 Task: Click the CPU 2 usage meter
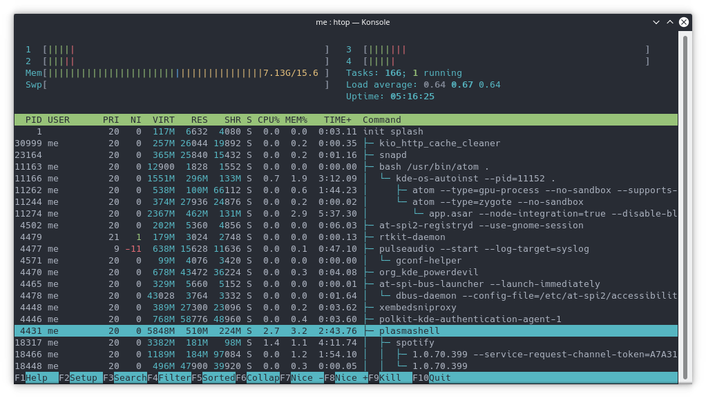[178, 61]
